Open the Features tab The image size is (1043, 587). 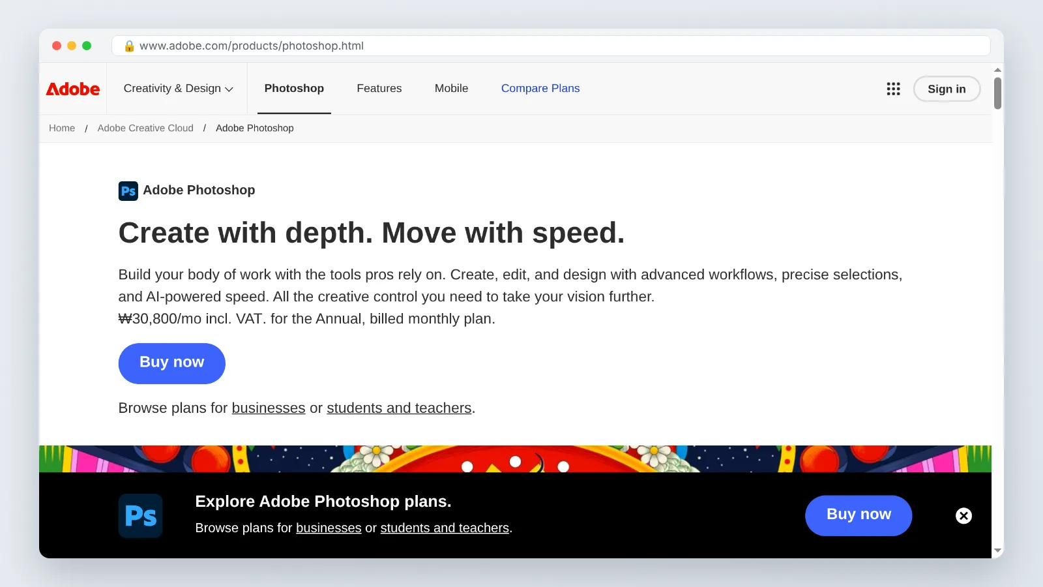point(379,89)
